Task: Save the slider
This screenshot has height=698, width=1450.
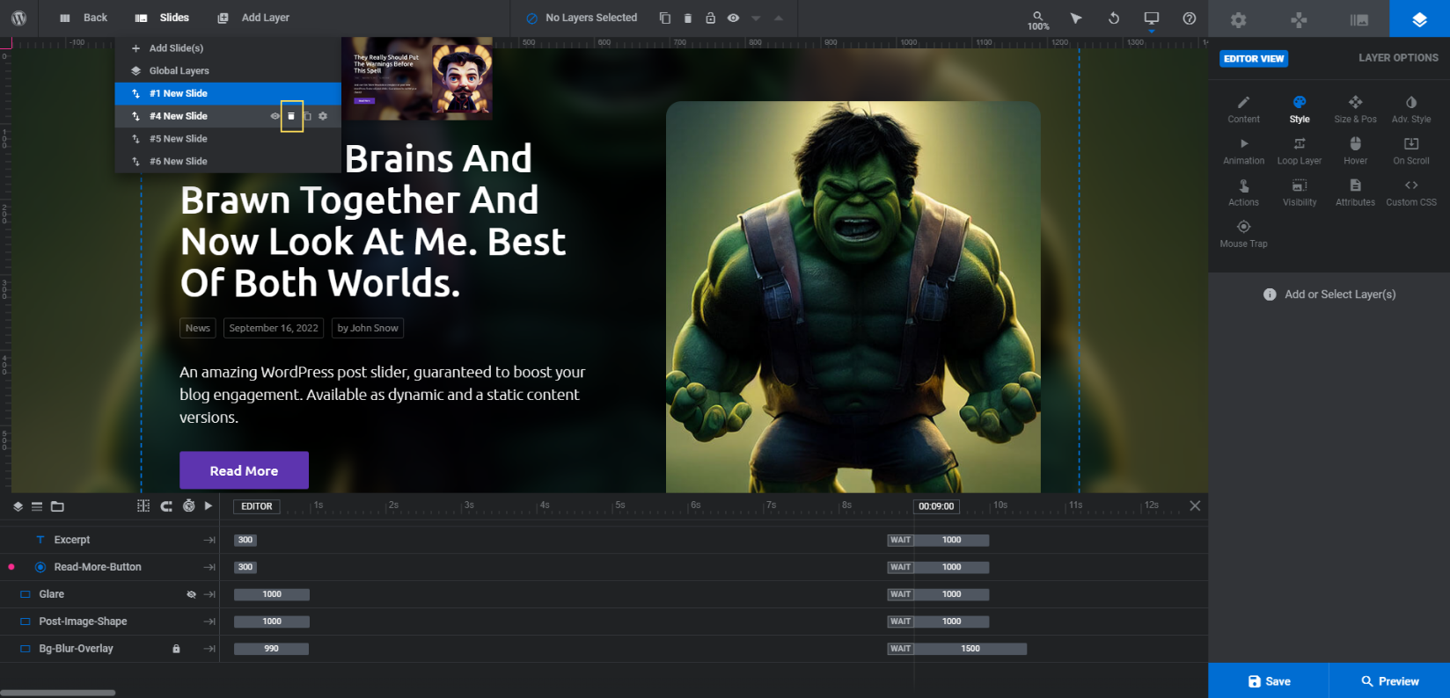Action: pos(1269,681)
